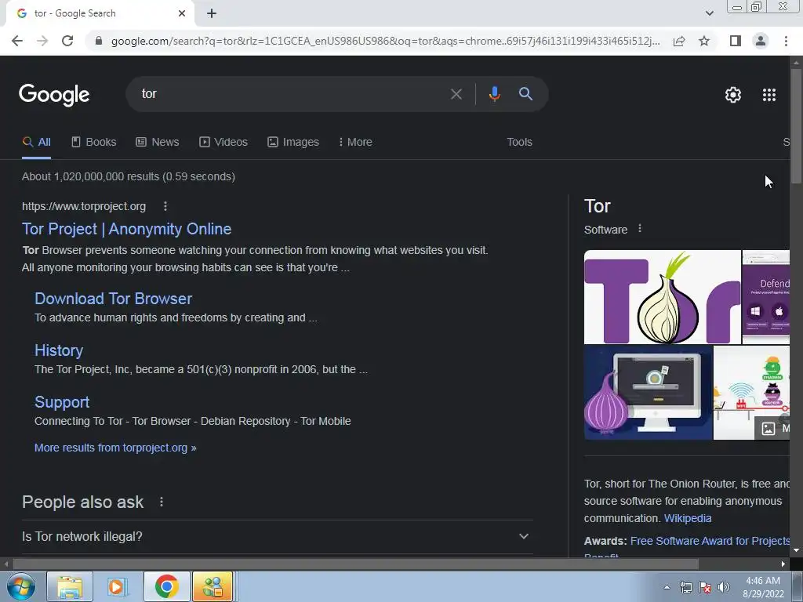
Task: Bookmark this page with the star
Action: point(704,41)
